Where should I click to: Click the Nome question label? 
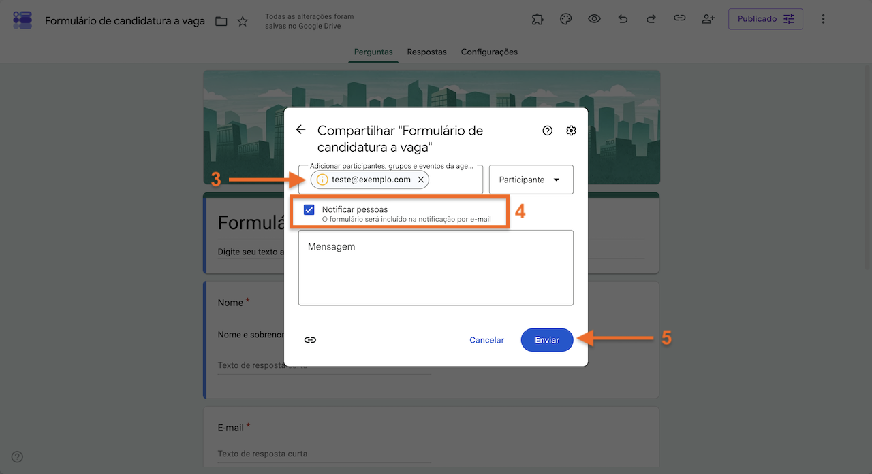pyautogui.click(x=230, y=303)
